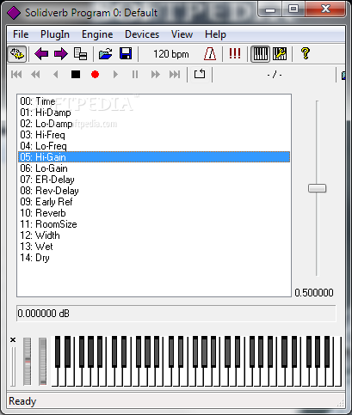This screenshot has height=415, width=352.
Task: Click the open folder load icon
Action: pyautogui.click(x=106, y=54)
